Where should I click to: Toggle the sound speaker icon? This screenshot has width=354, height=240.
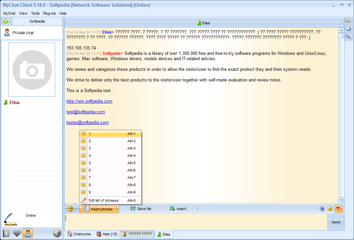(x=348, y=21)
